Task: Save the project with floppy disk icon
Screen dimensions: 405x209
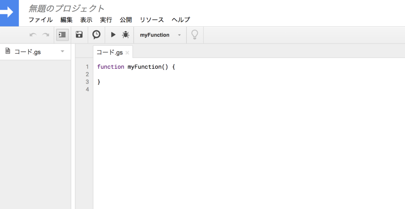Action: click(x=79, y=35)
